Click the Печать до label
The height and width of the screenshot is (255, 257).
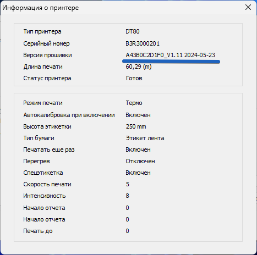coord(38,231)
